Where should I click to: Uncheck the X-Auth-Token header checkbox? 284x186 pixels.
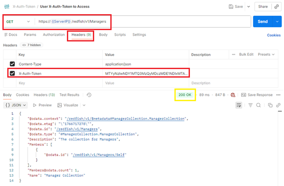coord(12,74)
